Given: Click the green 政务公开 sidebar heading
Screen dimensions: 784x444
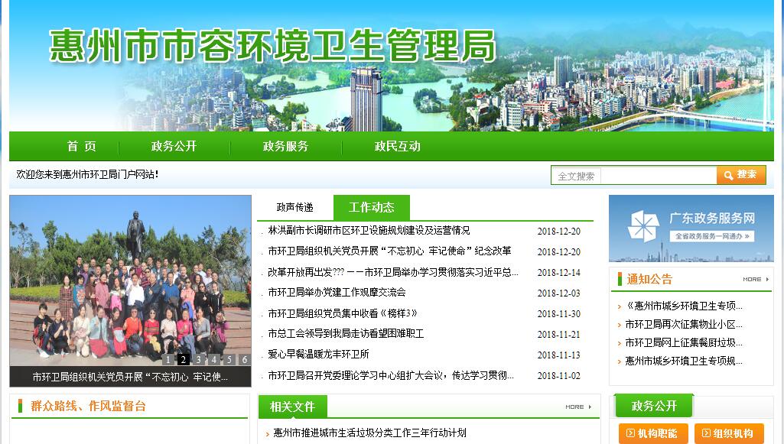Looking at the screenshot, I should coord(653,406).
